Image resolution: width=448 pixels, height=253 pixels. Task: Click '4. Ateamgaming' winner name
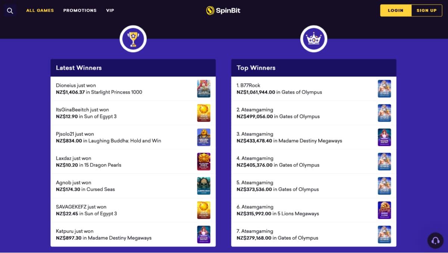(255, 158)
